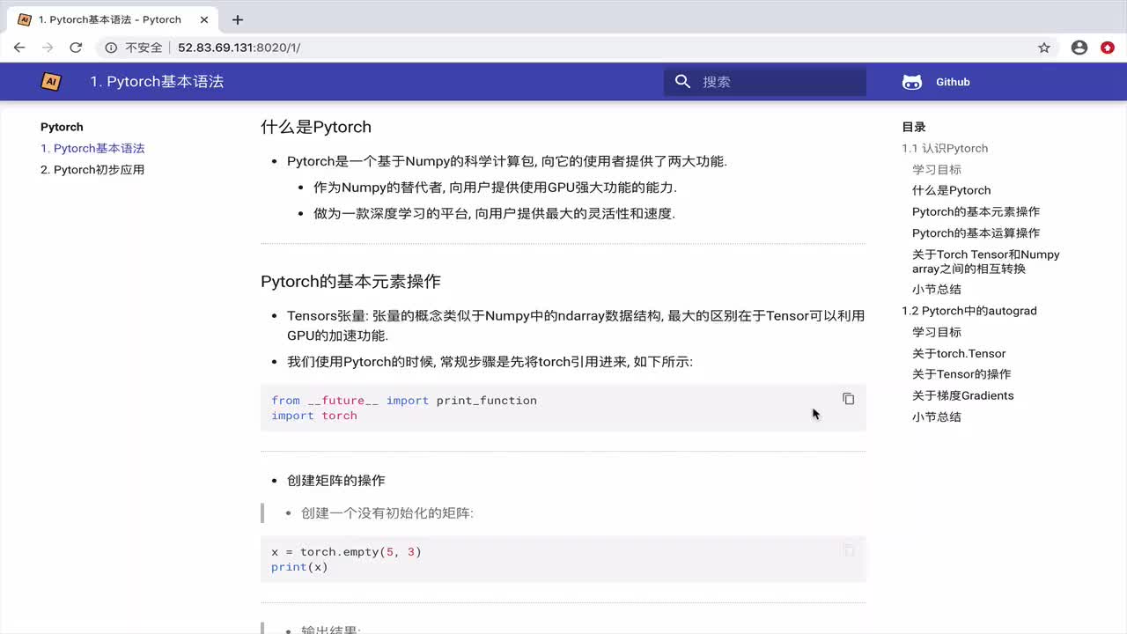Click the print(x) code line
The width and height of the screenshot is (1127, 634).
point(299,567)
